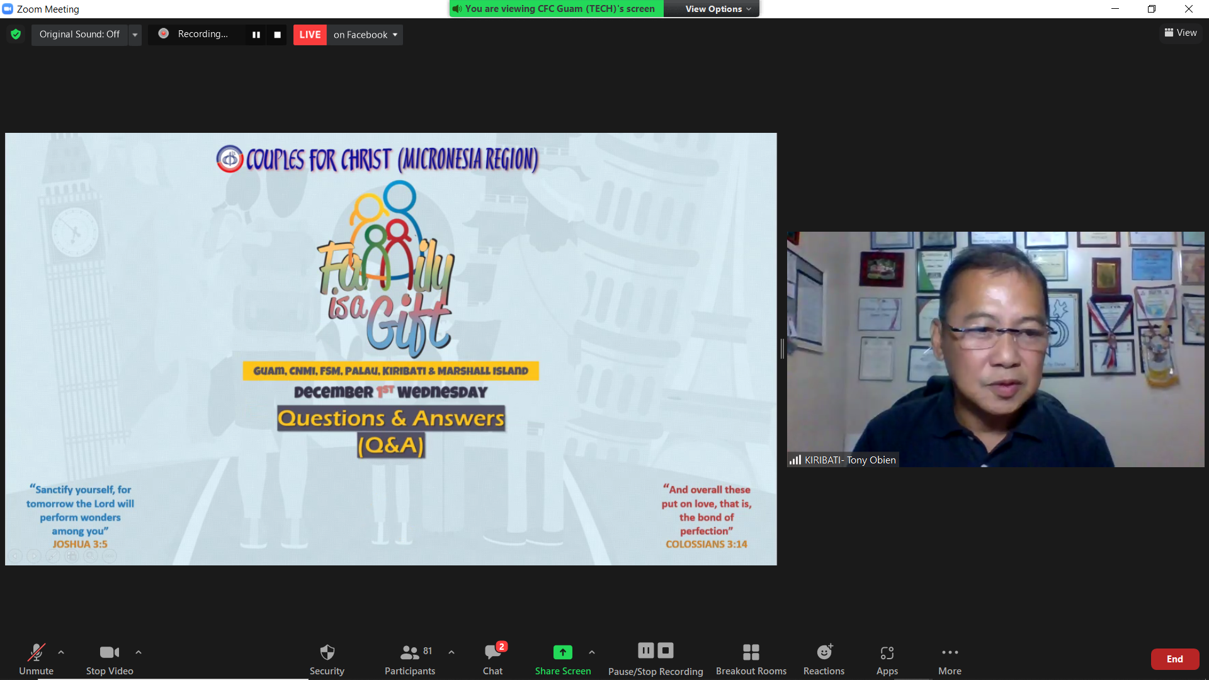Viewport: 1209px width, 680px height.
Task: Toggle Original Sound setting
Action: click(x=79, y=35)
